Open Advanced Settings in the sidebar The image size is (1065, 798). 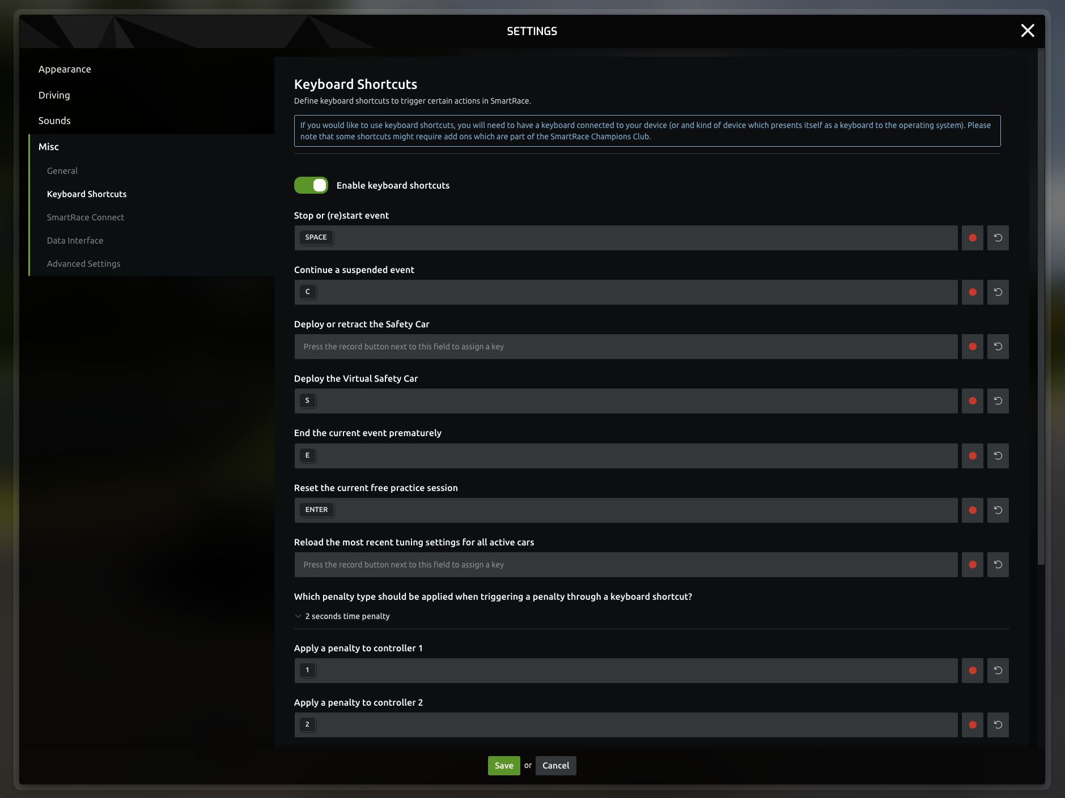point(83,264)
